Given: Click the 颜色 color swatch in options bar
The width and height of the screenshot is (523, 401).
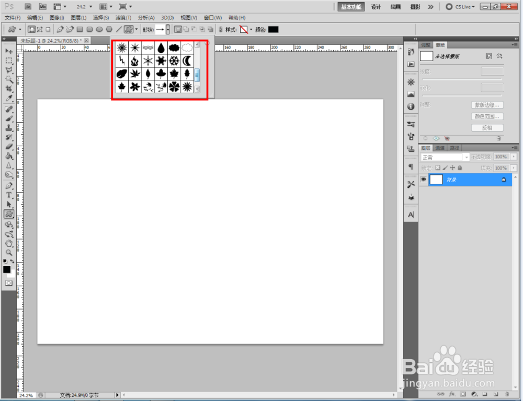Looking at the screenshot, I should (x=273, y=30).
